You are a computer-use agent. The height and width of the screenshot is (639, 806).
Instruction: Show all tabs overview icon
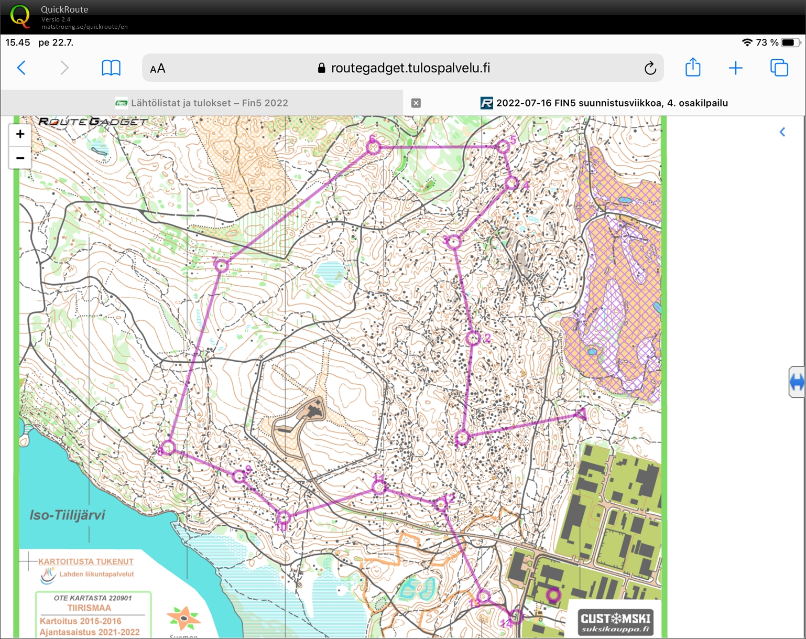click(x=779, y=68)
